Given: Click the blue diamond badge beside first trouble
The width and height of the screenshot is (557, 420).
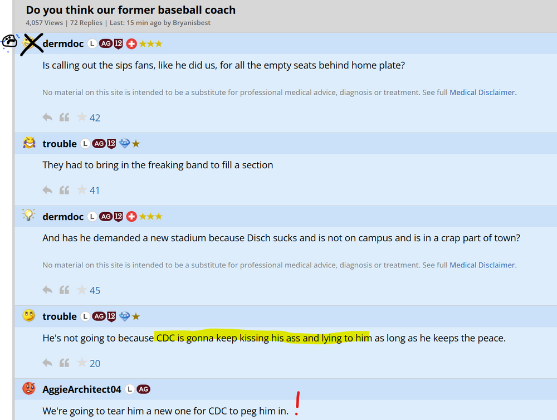Looking at the screenshot, I should [x=124, y=144].
